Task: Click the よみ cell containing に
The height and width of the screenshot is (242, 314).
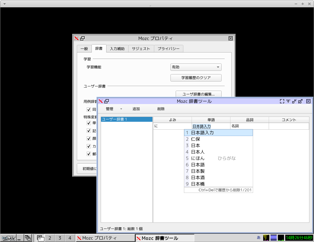Action: [172, 126]
